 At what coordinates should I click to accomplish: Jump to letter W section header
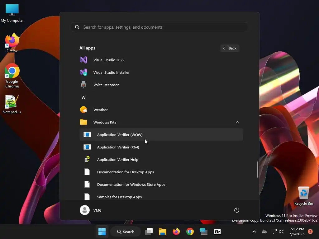tap(83, 97)
